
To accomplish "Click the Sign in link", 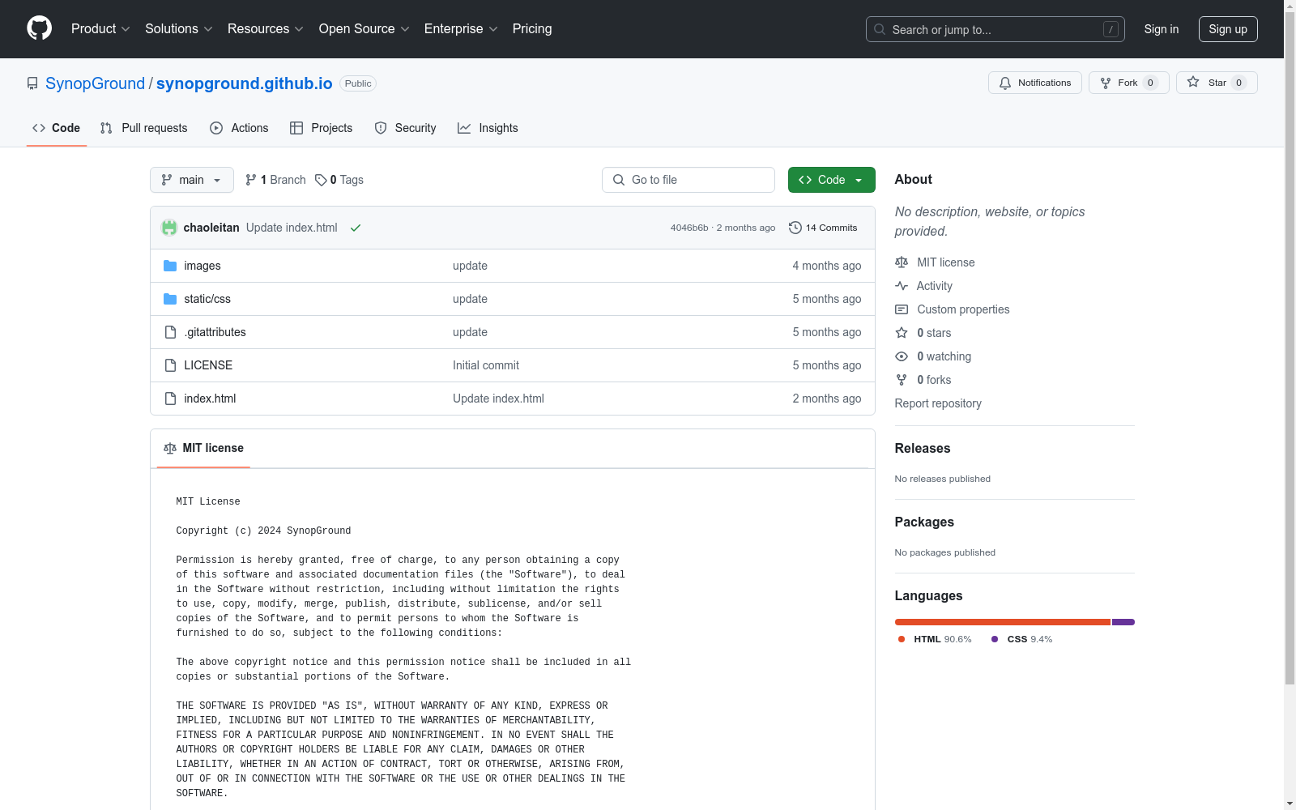I will tap(1162, 29).
